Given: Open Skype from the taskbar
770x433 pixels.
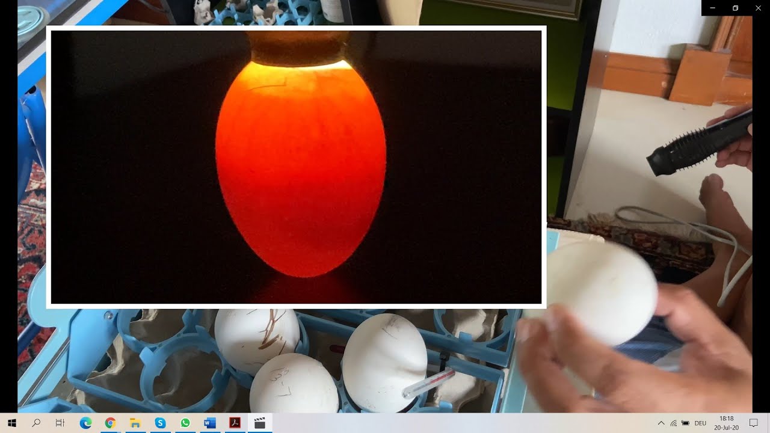Looking at the screenshot, I should click(160, 423).
